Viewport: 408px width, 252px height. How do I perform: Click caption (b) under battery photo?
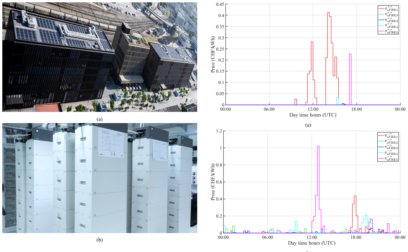click(100, 240)
